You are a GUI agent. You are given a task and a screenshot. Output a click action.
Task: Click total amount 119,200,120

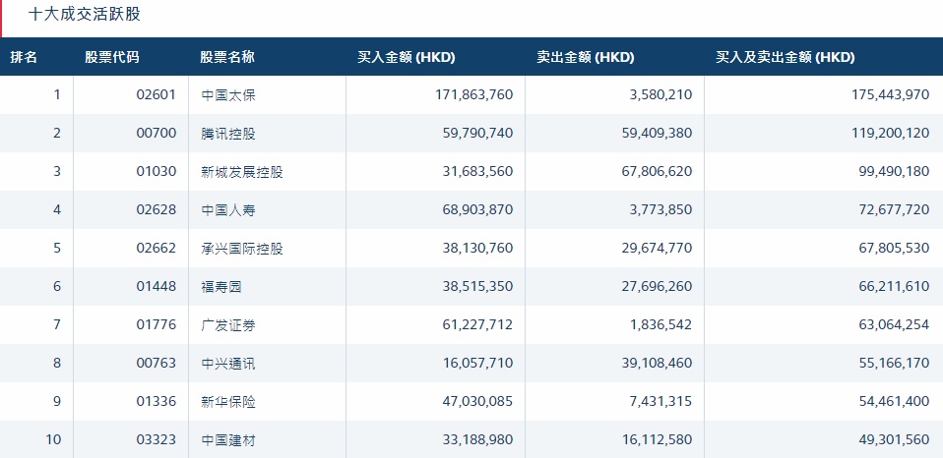click(891, 134)
